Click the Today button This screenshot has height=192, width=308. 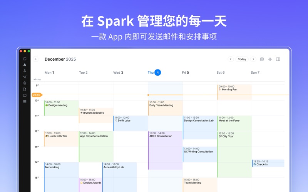(242, 59)
